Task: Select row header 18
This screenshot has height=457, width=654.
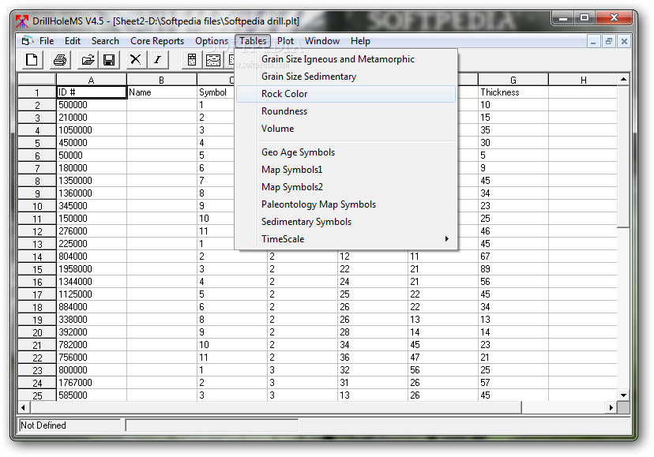Action: tap(37, 307)
